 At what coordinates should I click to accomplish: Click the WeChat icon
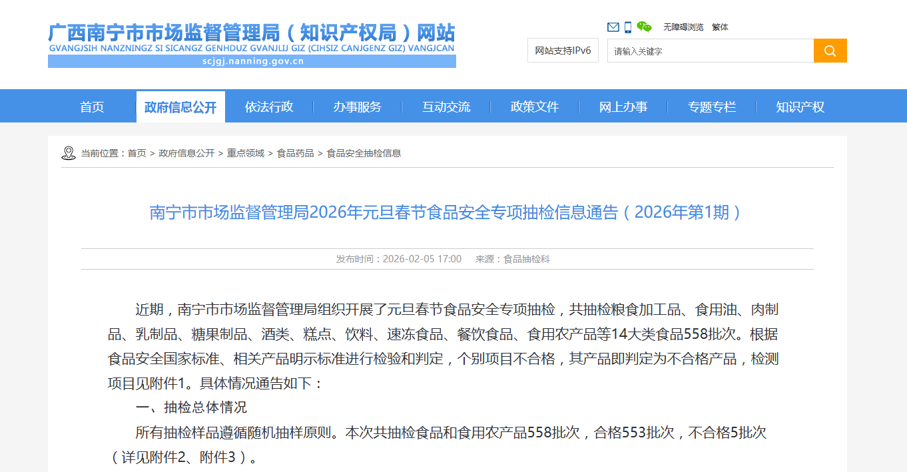point(644,27)
